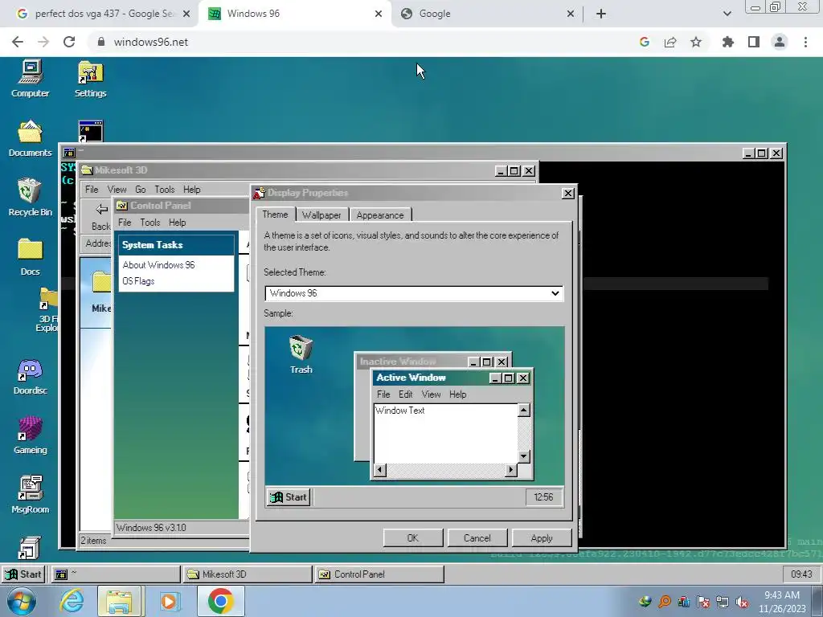Open Go menu in Mikesoft 3D

point(140,190)
